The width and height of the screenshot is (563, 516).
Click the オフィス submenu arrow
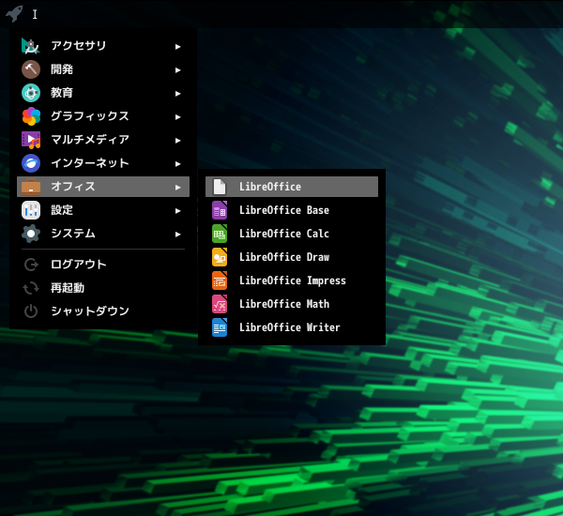pyautogui.click(x=177, y=188)
